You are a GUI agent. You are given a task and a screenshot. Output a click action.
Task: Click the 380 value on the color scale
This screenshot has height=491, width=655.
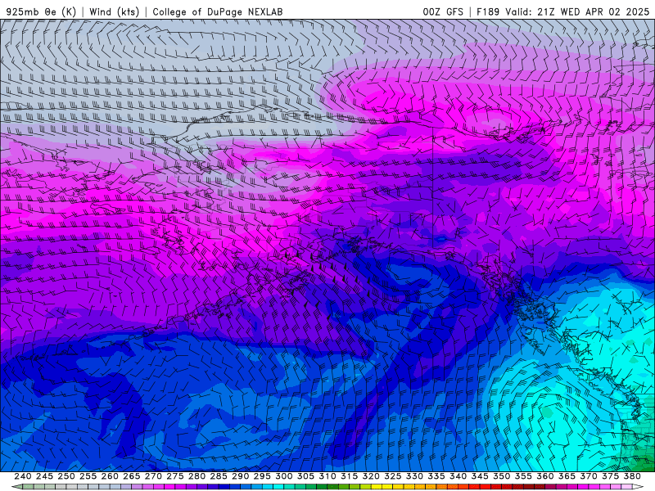(632, 476)
